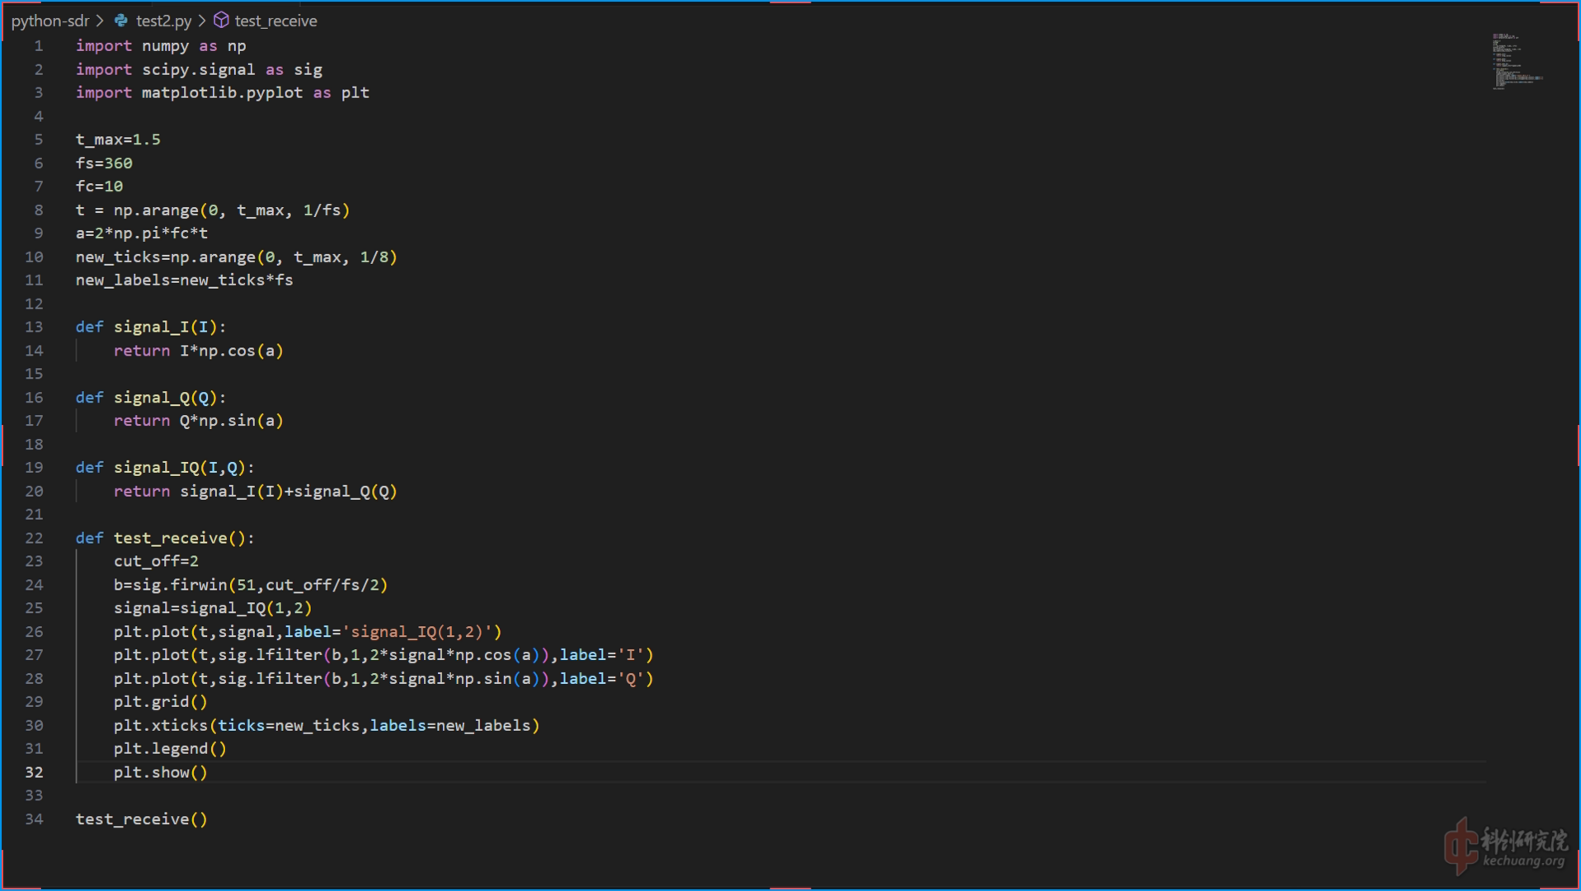The height and width of the screenshot is (891, 1581).
Task: Click the cut_off=2 statement
Action: tap(156, 561)
